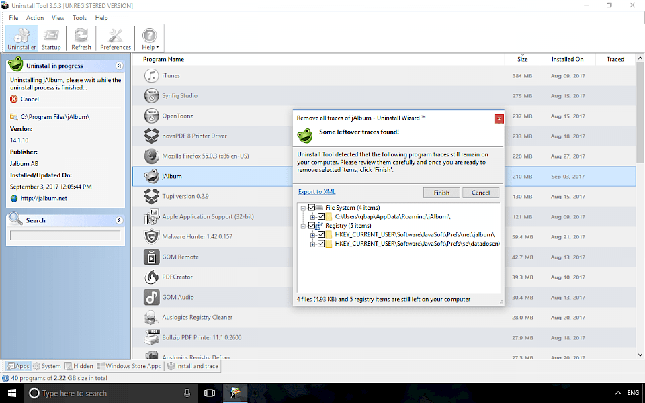Click the red Cancel uninstall icon
This screenshot has width=645, height=403.
tap(14, 99)
